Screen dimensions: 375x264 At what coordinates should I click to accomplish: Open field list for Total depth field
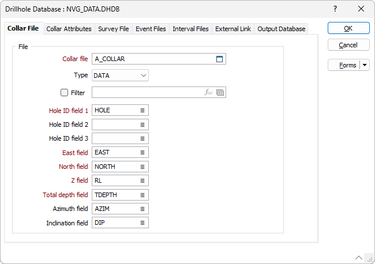pos(142,195)
